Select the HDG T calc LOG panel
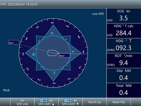This screenshot has width=141, height=106. point(124,31)
